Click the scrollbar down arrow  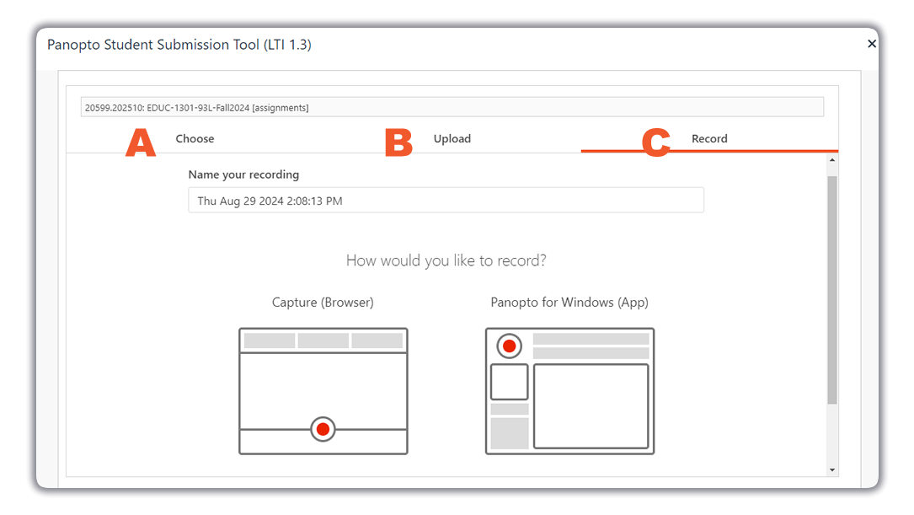point(832,469)
